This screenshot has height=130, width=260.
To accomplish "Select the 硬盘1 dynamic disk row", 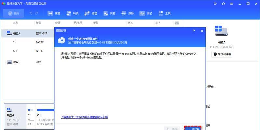I will click(28, 62).
